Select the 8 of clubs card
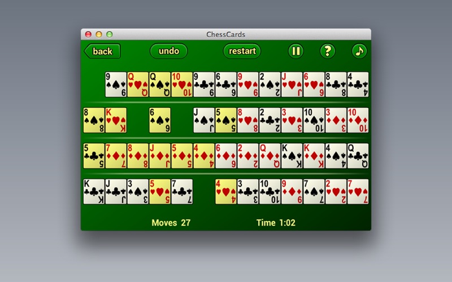Image resolution: width=452 pixels, height=282 pixels. (x=336, y=84)
